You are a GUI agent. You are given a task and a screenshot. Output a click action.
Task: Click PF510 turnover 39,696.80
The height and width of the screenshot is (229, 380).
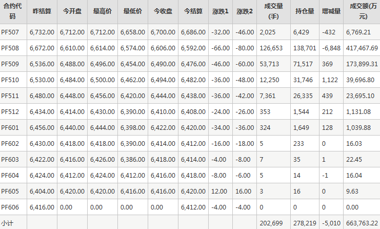(x=360, y=80)
